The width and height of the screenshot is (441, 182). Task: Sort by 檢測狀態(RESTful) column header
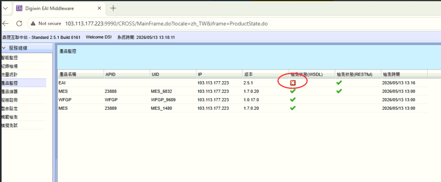pos(358,74)
